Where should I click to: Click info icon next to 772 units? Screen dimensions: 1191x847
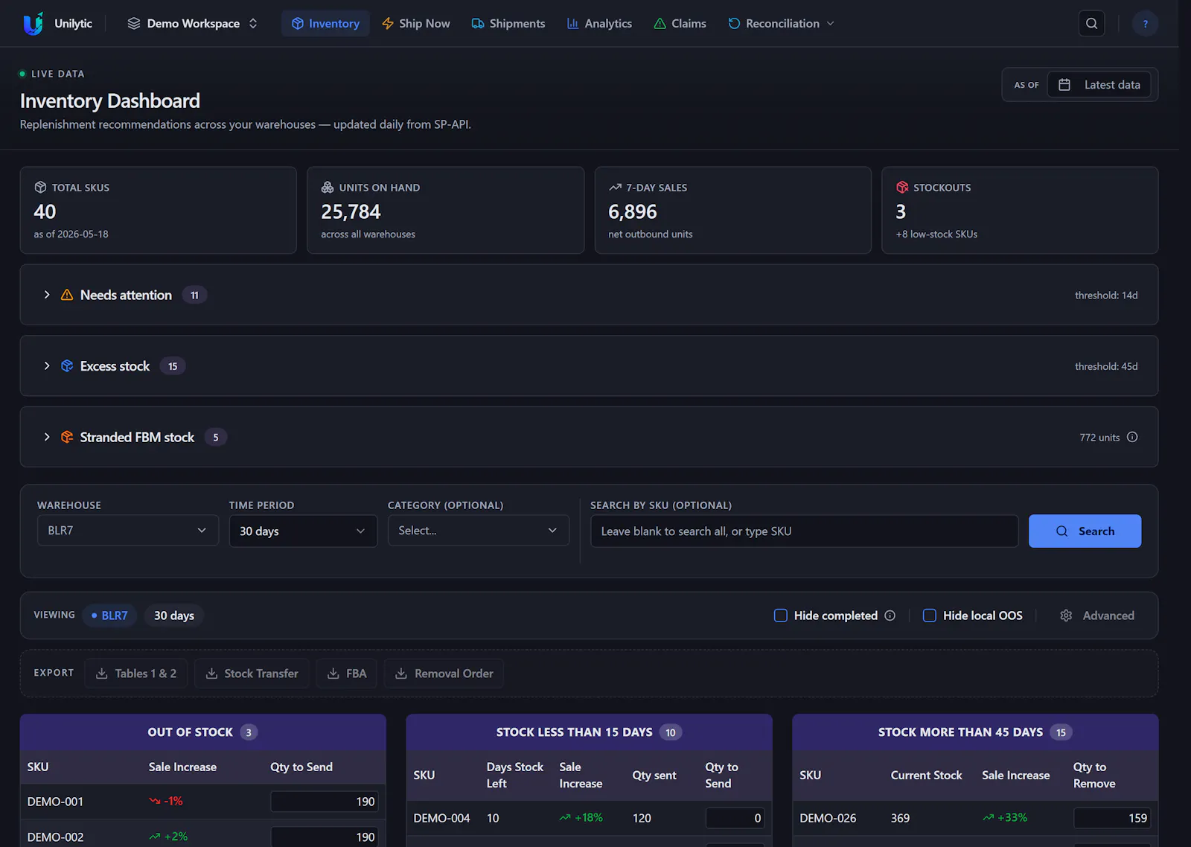point(1132,437)
